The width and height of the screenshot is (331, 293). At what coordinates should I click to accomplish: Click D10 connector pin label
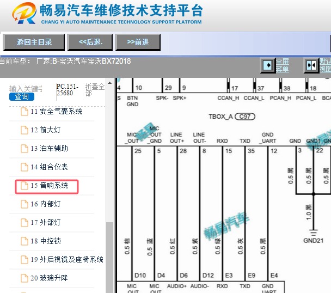coord(140,276)
